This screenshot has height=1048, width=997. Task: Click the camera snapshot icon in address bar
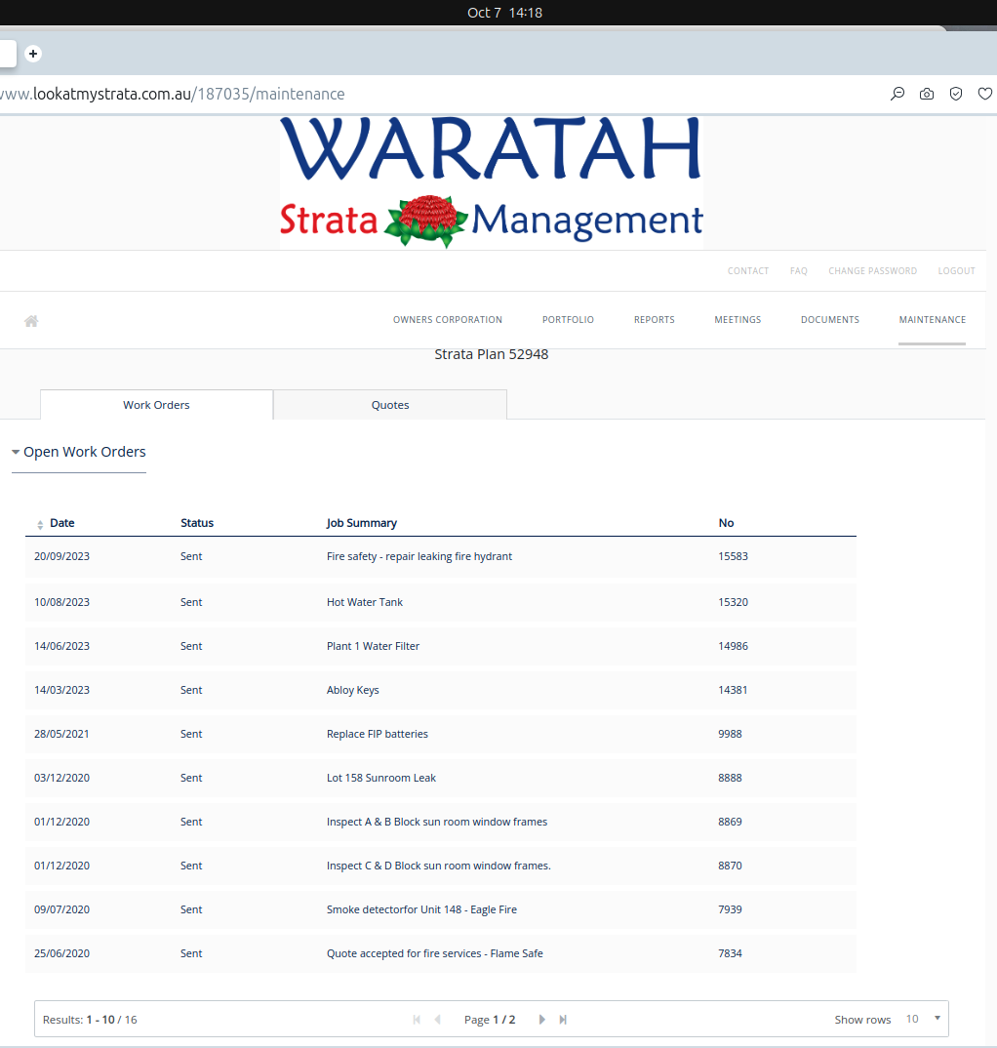(927, 94)
